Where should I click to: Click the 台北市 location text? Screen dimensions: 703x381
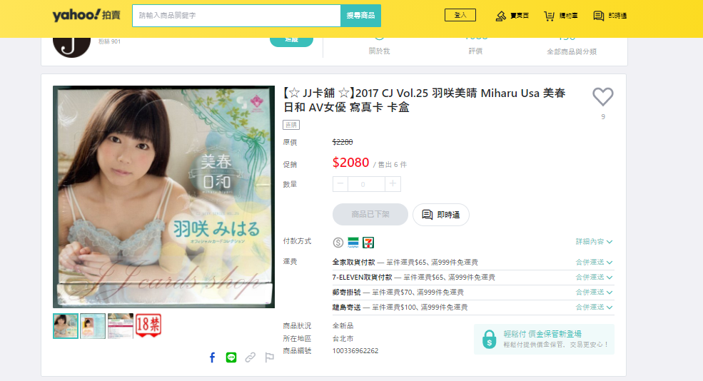click(x=343, y=338)
